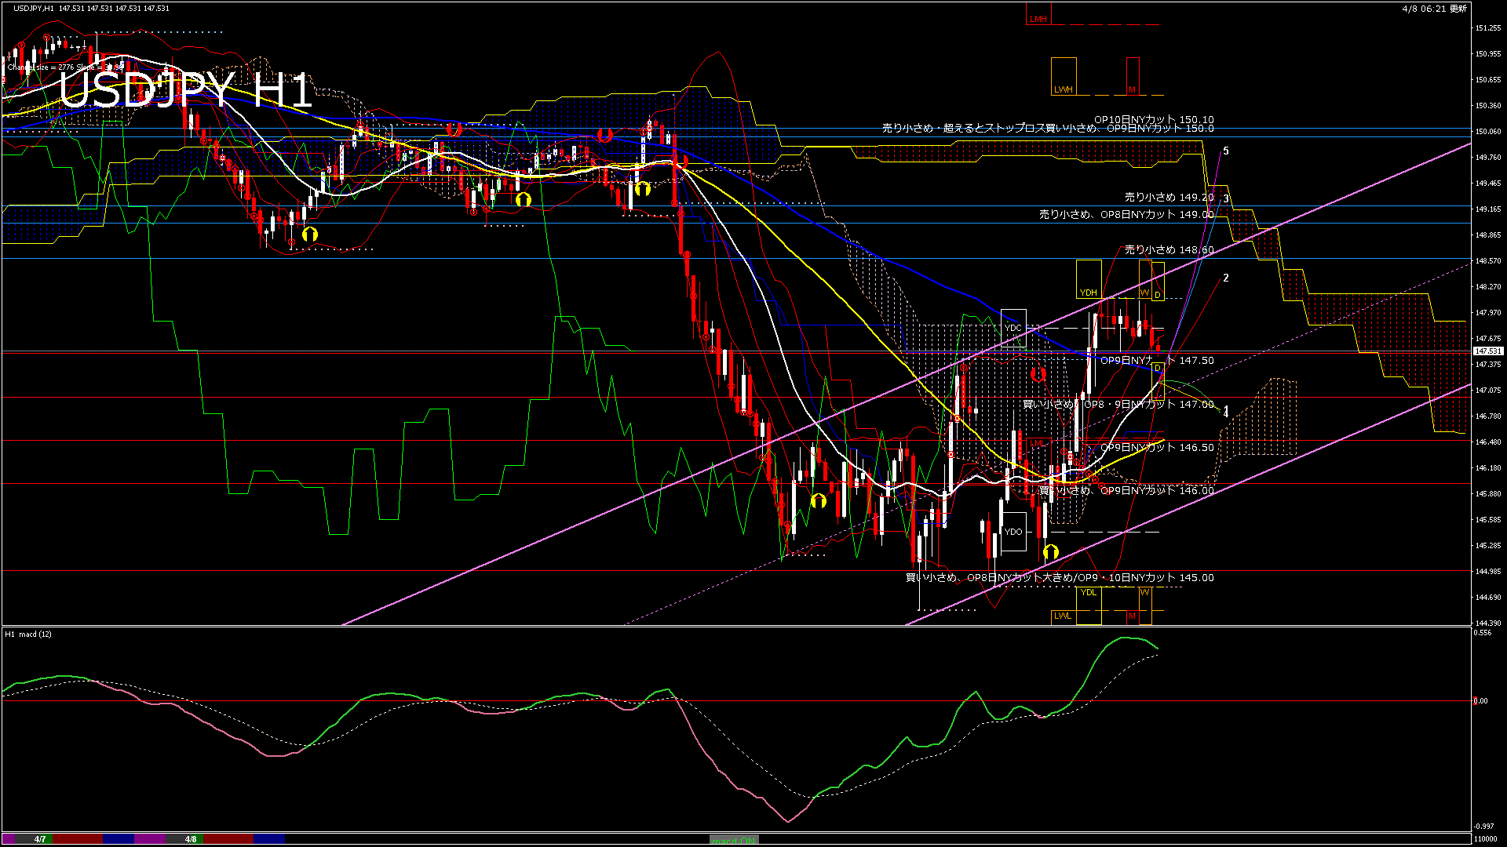This screenshot has height=847, width=1507.
Task: Select the 4/8 date marker on timeline
Action: coord(191,839)
